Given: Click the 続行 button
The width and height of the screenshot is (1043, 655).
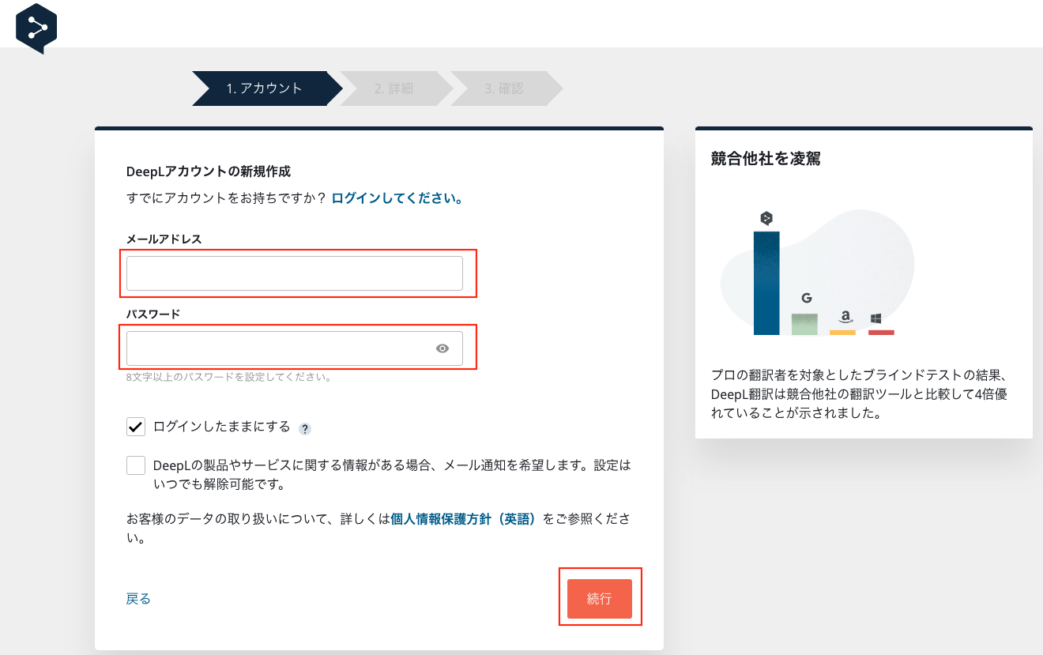Looking at the screenshot, I should [x=600, y=599].
